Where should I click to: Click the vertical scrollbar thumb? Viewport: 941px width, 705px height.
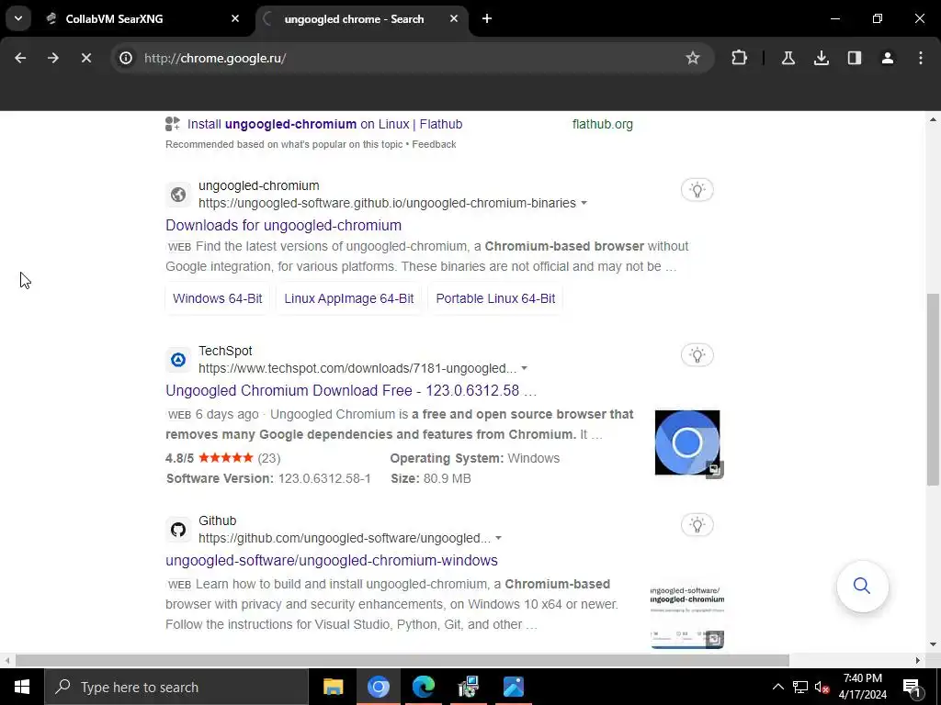933,389
